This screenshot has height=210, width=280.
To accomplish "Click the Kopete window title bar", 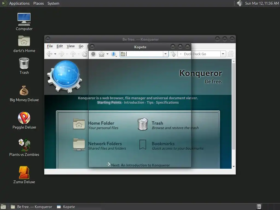I will 140,47.
